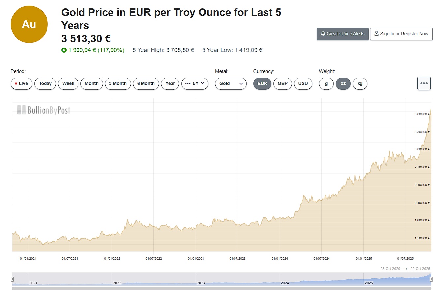Select the USD currency option
Screen dimensions: 438x295
tap(303, 83)
